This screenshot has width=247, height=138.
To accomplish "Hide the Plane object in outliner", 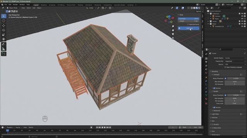I will [242, 19].
